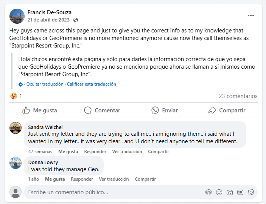Screen dimensions: 266x204
Task: Click the care reaction emoji icon
Action: click(14, 96)
